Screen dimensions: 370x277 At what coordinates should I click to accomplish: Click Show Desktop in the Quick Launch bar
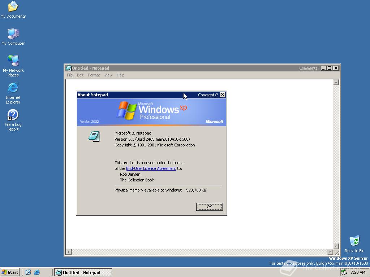pos(28,272)
